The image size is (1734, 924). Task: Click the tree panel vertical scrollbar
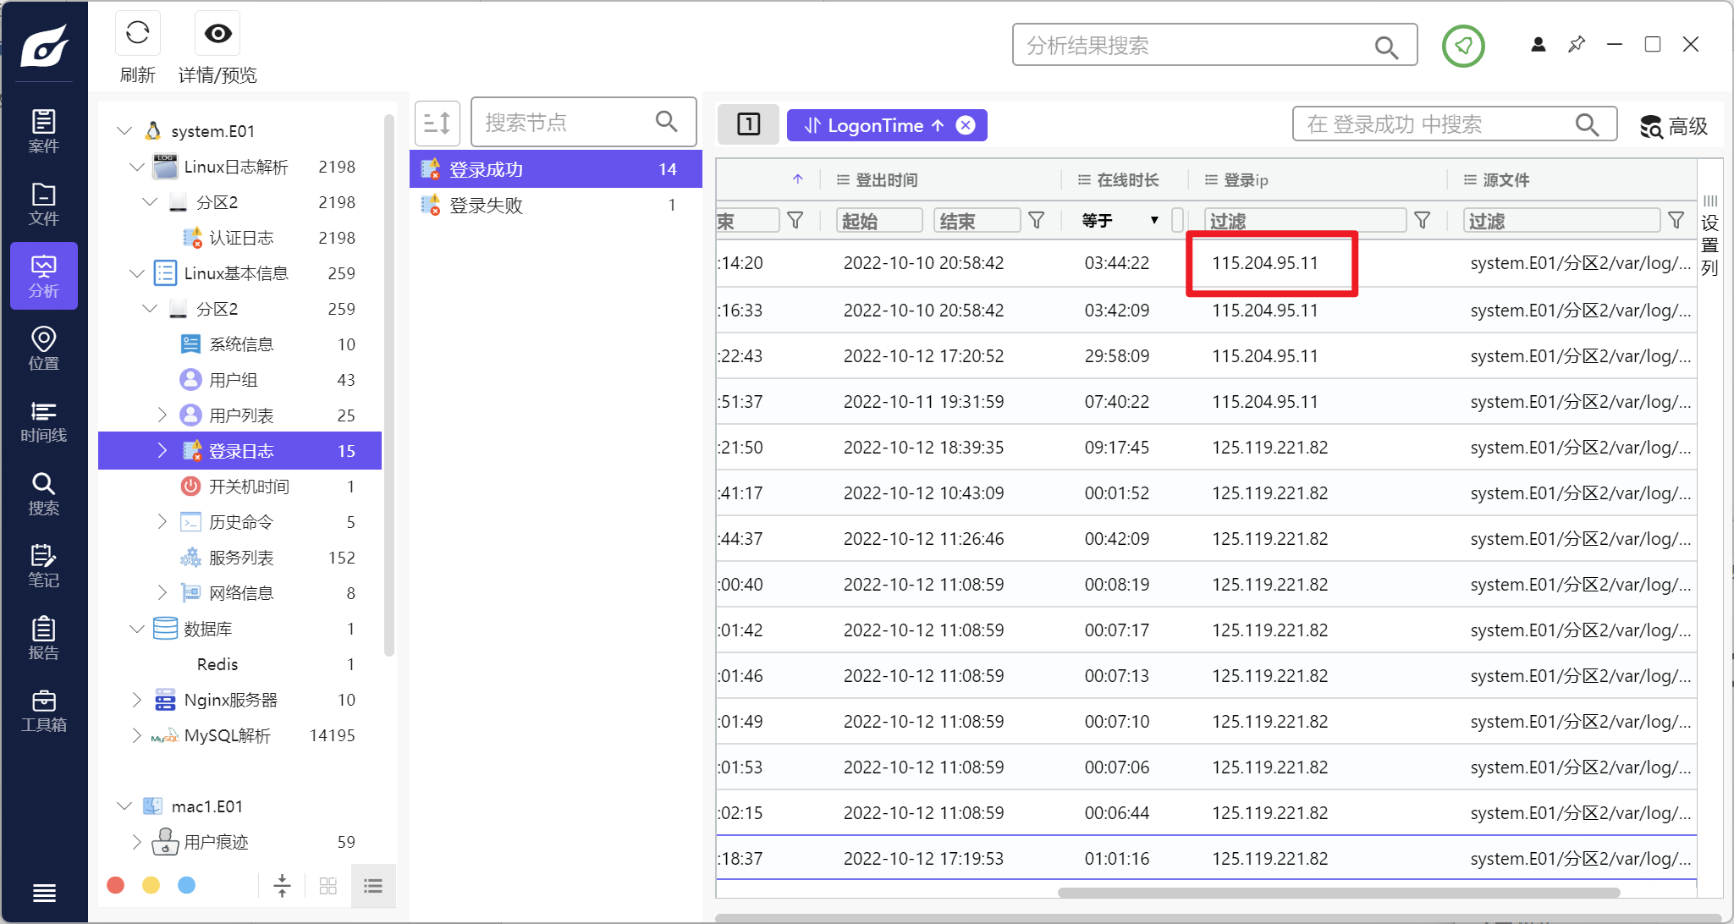click(x=389, y=385)
